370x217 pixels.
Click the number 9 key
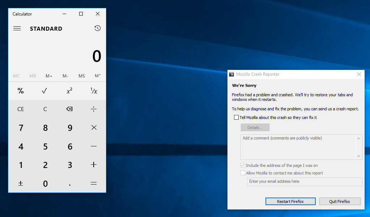pos(69,128)
